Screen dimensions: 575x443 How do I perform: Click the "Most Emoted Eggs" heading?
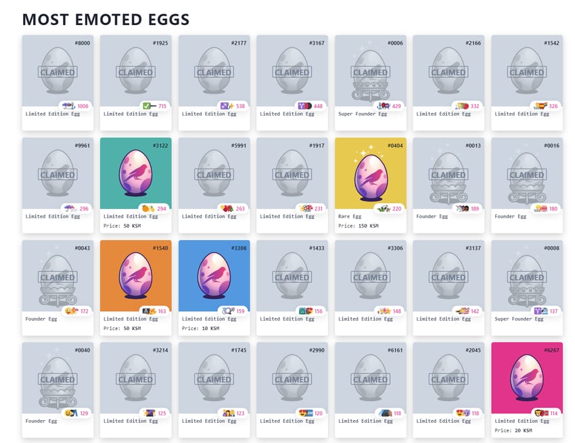pyautogui.click(x=106, y=19)
